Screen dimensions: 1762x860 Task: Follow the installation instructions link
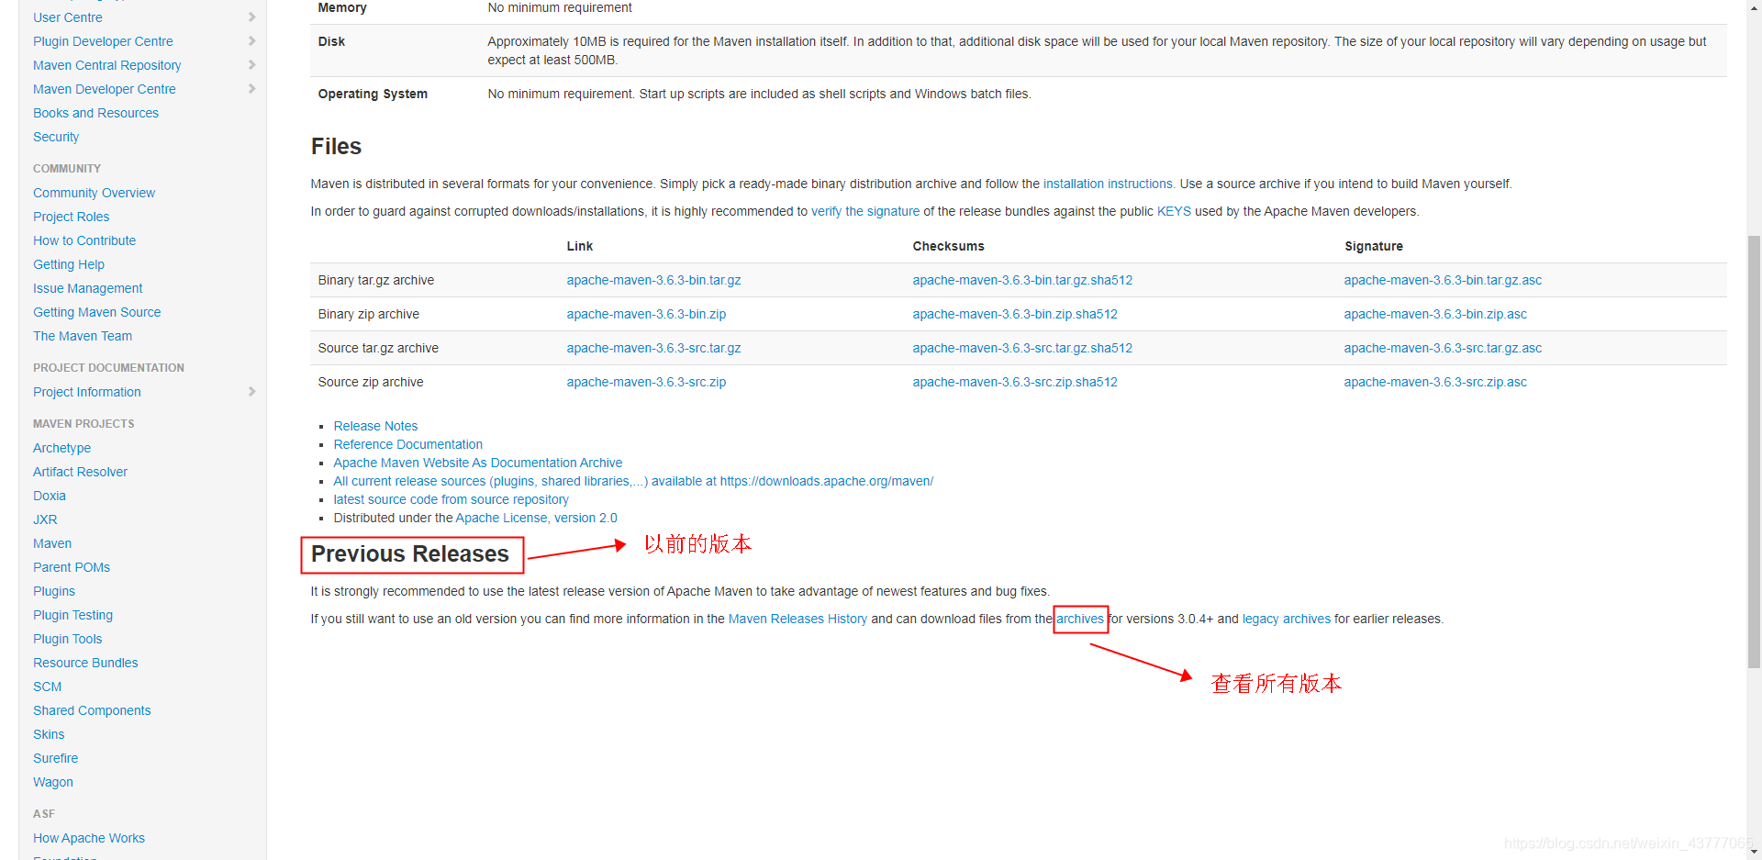1109,184
